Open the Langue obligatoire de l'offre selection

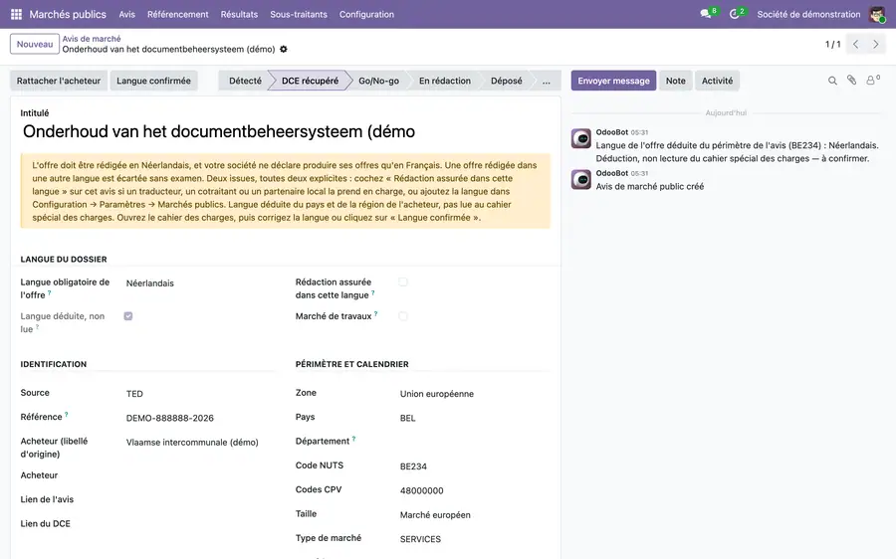(x=200, y=283)
